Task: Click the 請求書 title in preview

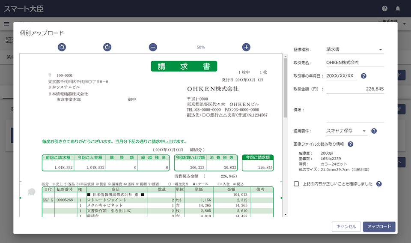Action: tap(184, 66)
